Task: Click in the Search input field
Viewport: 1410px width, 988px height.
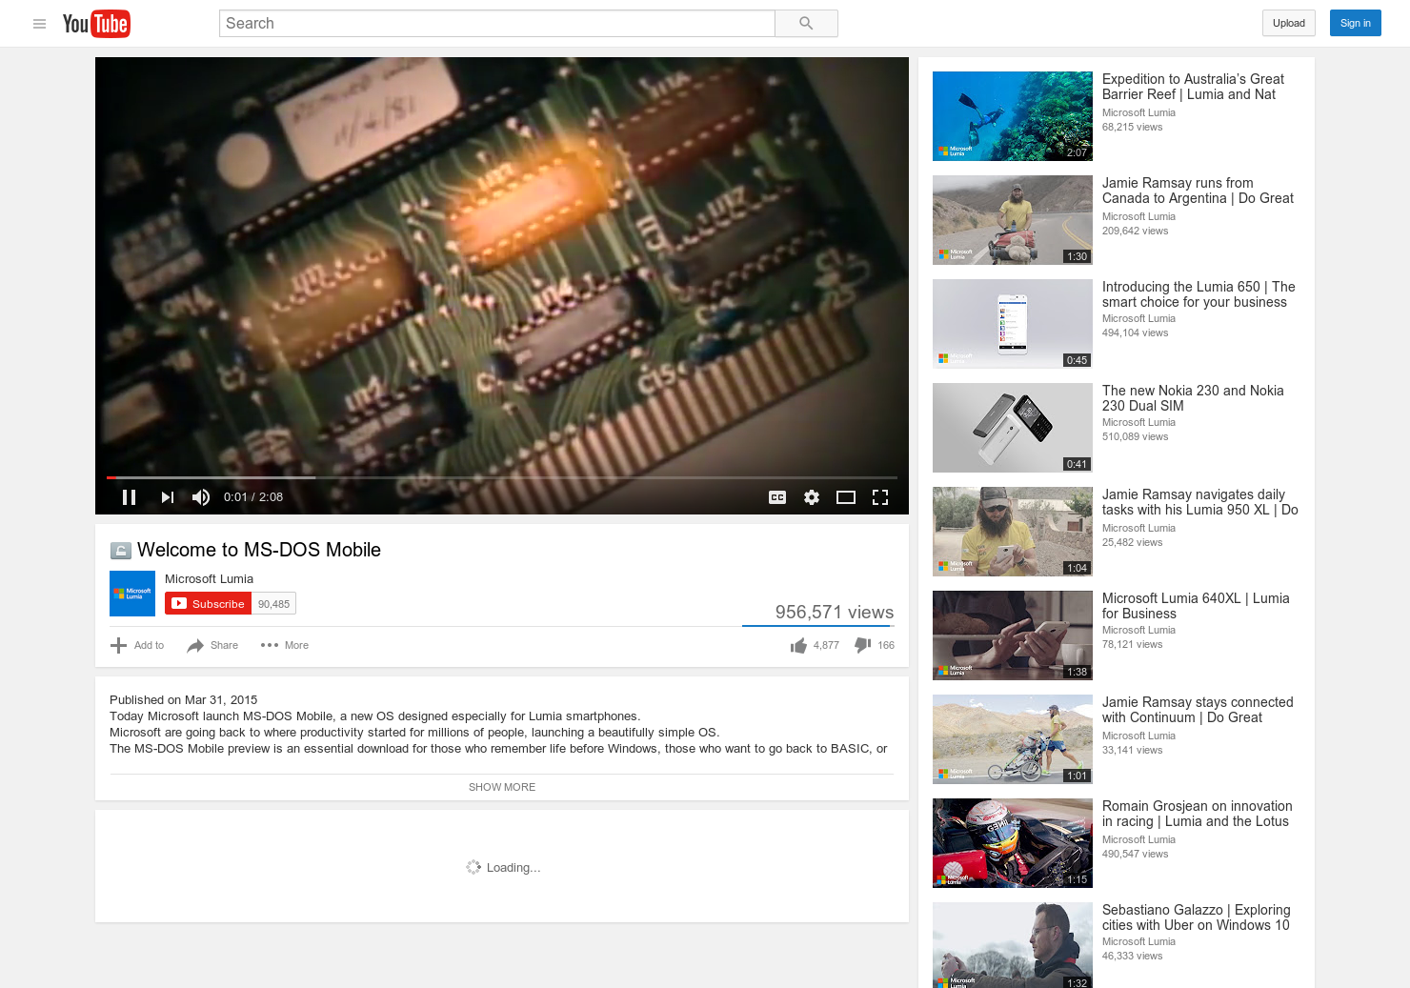Action: coord(496,24)
